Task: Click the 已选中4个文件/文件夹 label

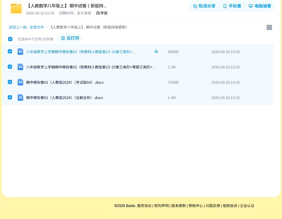Action: (36, 39)
